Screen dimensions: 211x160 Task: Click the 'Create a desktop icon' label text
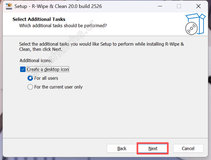(48, 69)
